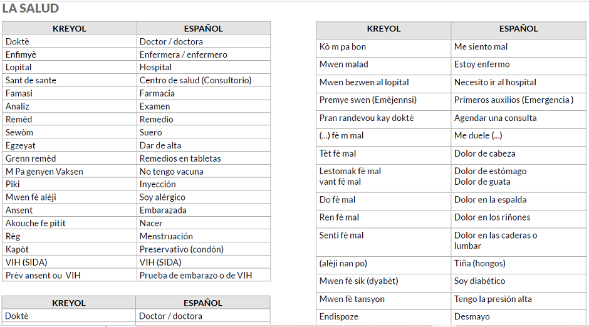This screenshot has width=589, height=327.
Task: Select the 'Kò m pa bon' cell
Action: coord(383,47)
